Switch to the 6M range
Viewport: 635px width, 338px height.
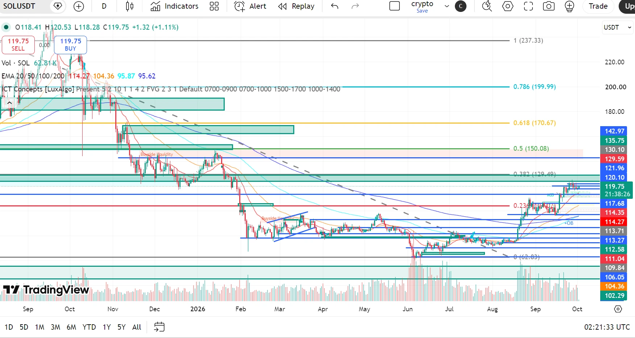pos(71,327)
